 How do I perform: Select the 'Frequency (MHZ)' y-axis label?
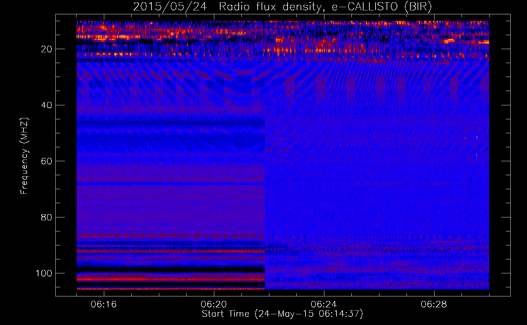tap(24, 156)
